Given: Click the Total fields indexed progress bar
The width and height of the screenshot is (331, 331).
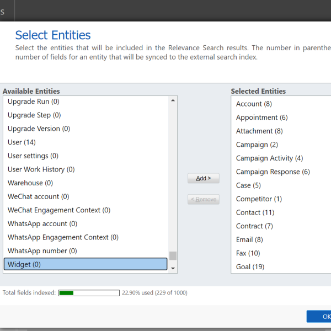Looking at the screenshot, I should click(x=89, y=293).
